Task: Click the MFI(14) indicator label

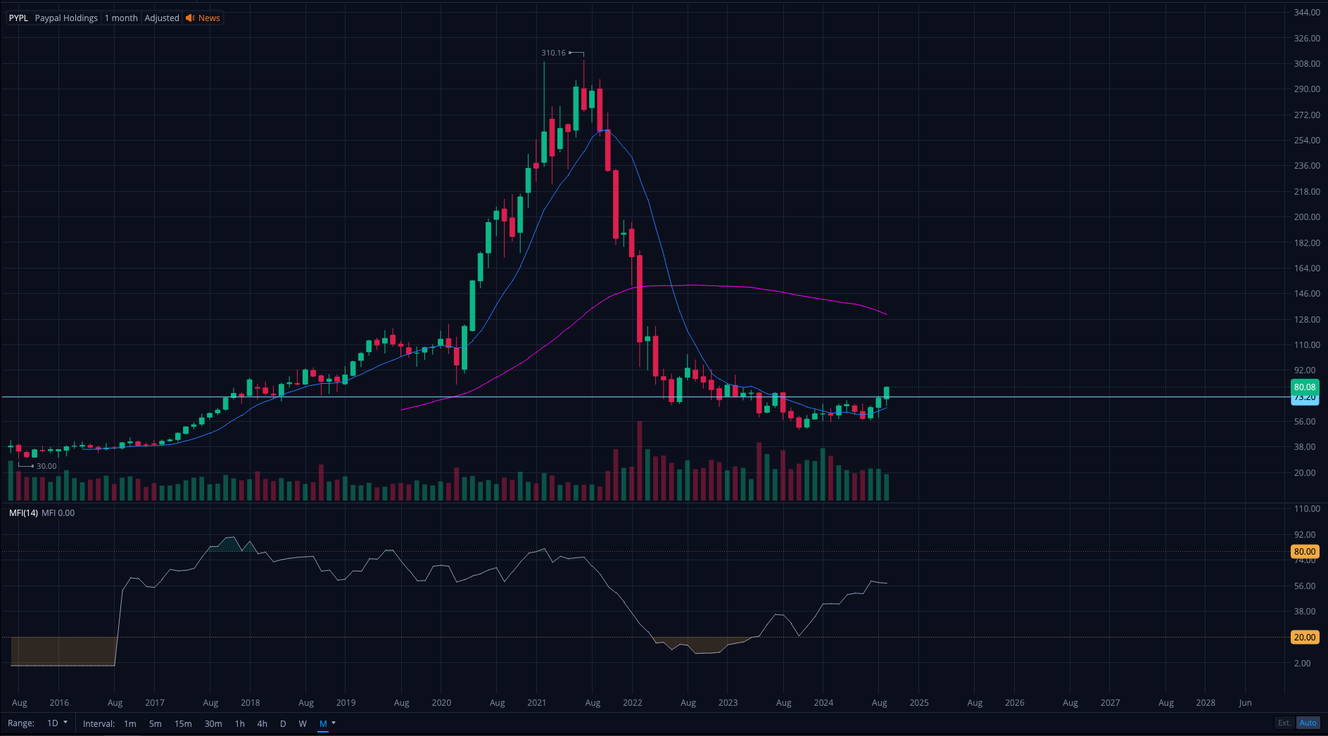Action: [x=23, y=513]
